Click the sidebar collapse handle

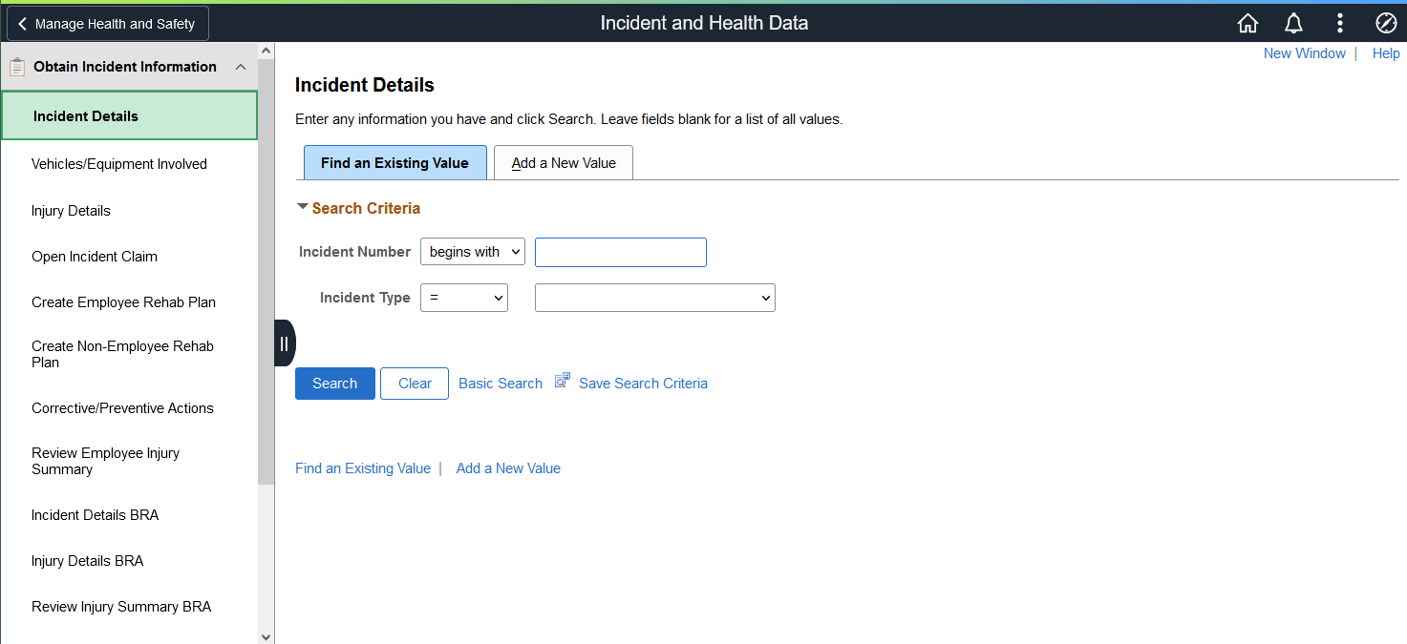[x=284, y=343]
